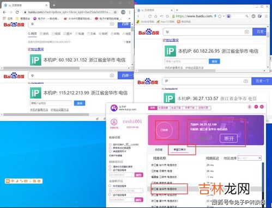Select the underlined tab above the line list
272x208 pixels.
pyautogui.click(x=180, y=150)
